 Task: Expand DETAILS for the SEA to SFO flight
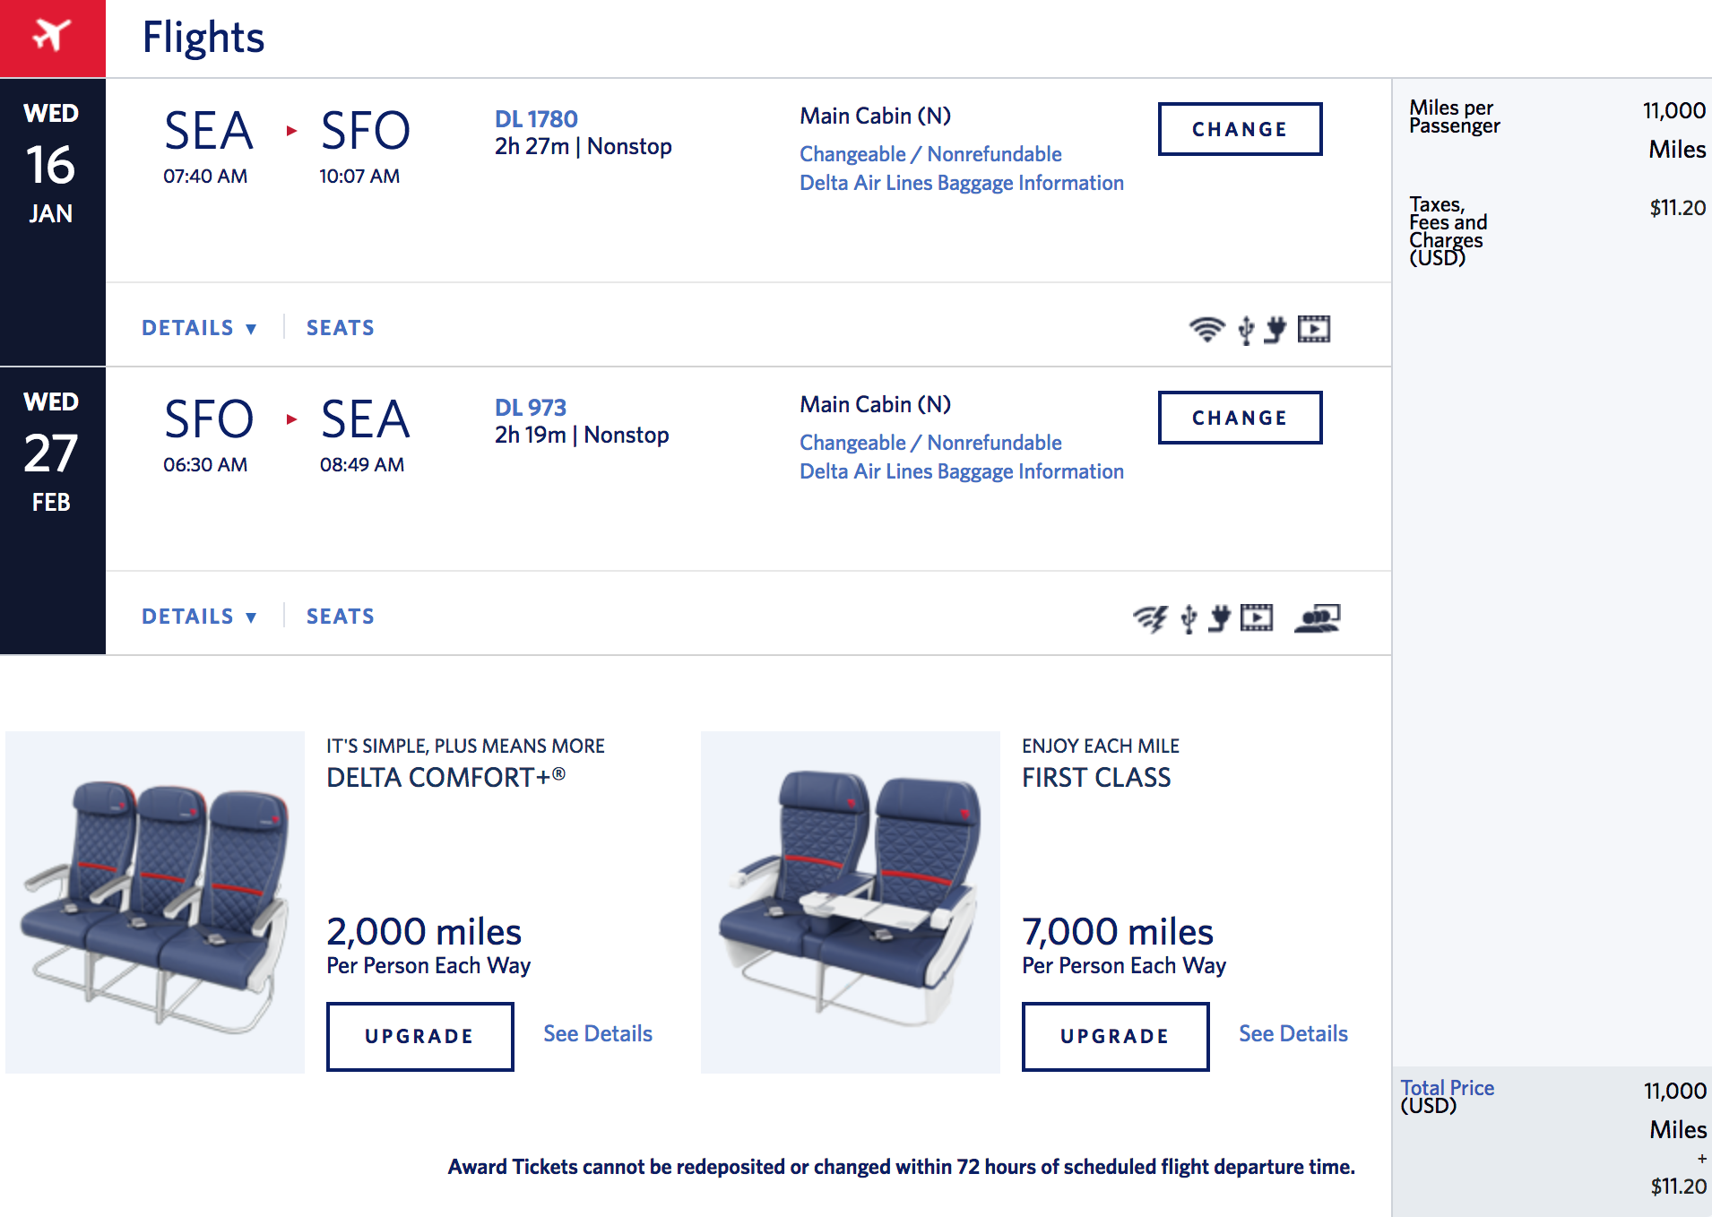tap(199, 328)
